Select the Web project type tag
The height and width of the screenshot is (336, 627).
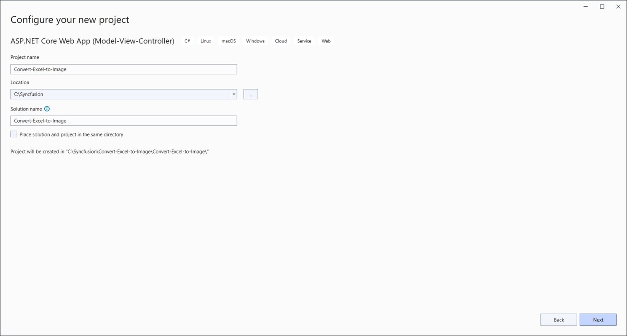(x=326, y=41)
